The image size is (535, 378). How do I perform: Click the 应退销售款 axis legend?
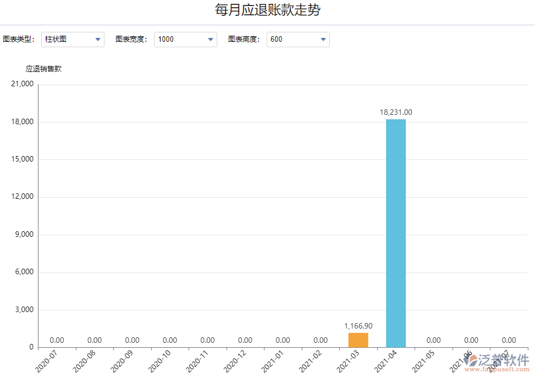(x=43, y=68)
